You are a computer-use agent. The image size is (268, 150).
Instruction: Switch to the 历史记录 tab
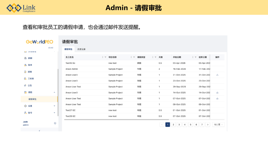(81, 49)
